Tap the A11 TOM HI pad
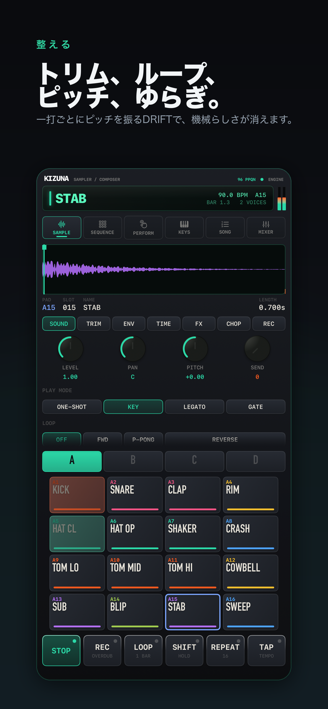 193,573
